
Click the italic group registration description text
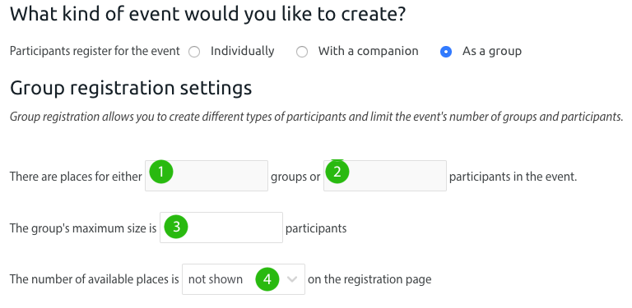click(x=316, y=117)
